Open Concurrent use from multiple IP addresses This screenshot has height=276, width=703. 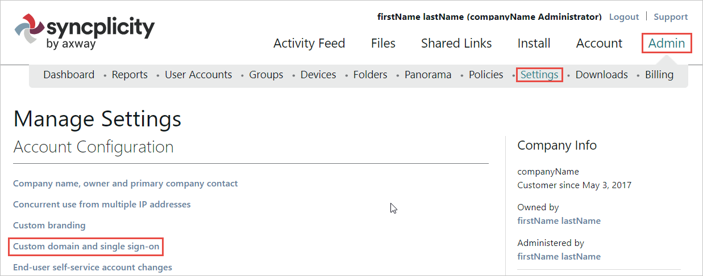coord(102,204)
